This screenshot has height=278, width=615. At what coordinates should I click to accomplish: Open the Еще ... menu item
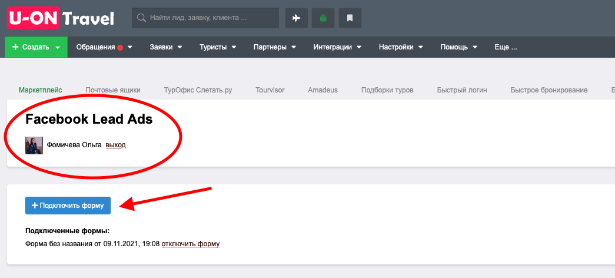(506, 47)
